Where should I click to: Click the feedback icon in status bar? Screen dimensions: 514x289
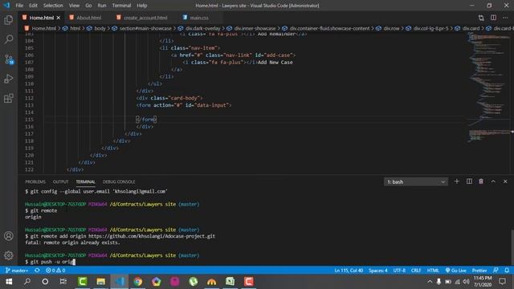tap(496, 271)
